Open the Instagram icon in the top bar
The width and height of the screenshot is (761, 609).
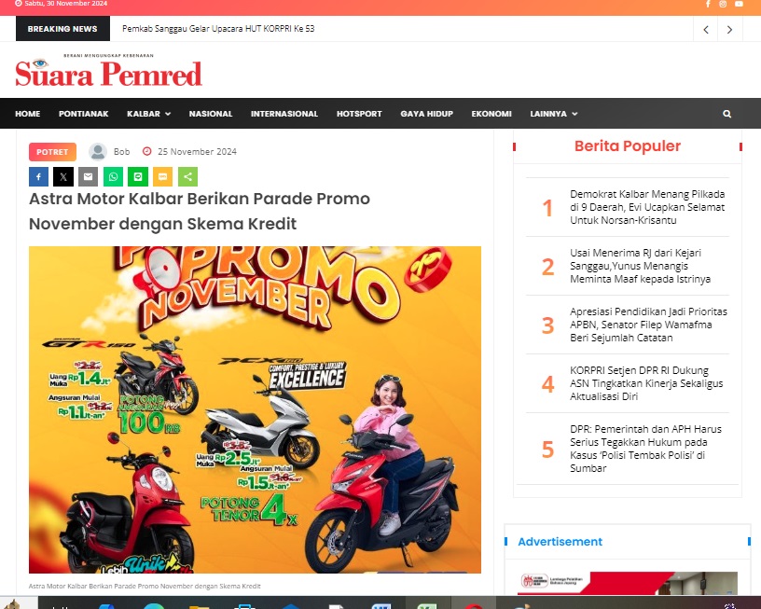(723, 4)
